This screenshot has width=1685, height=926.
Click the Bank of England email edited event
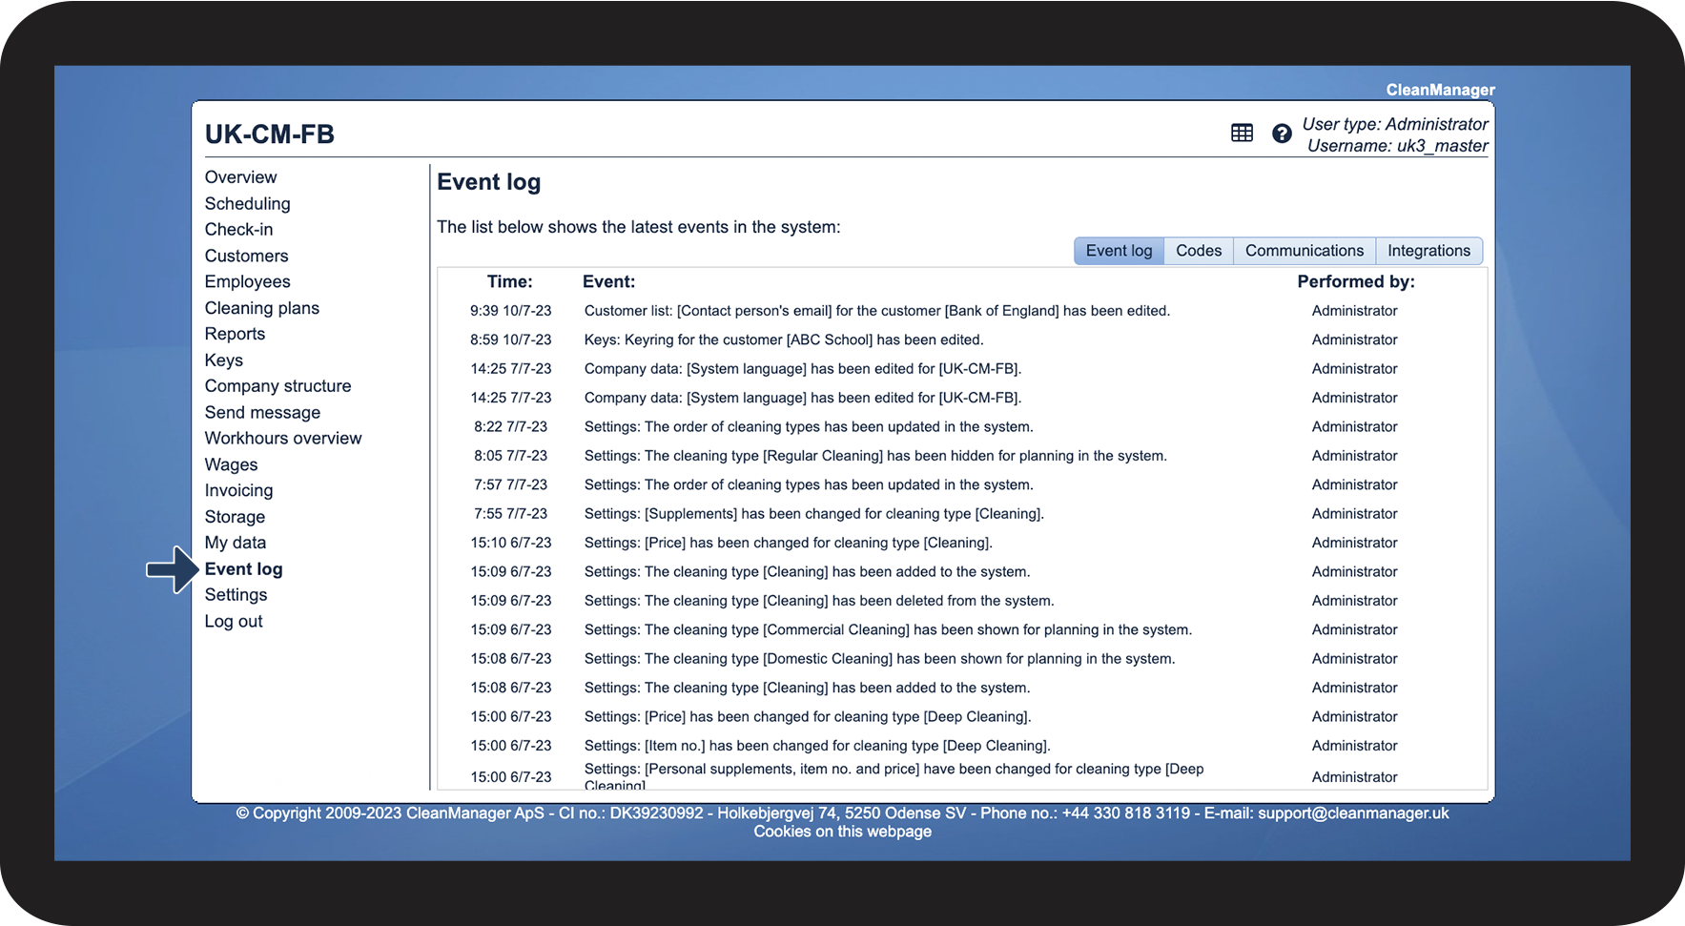876,311
